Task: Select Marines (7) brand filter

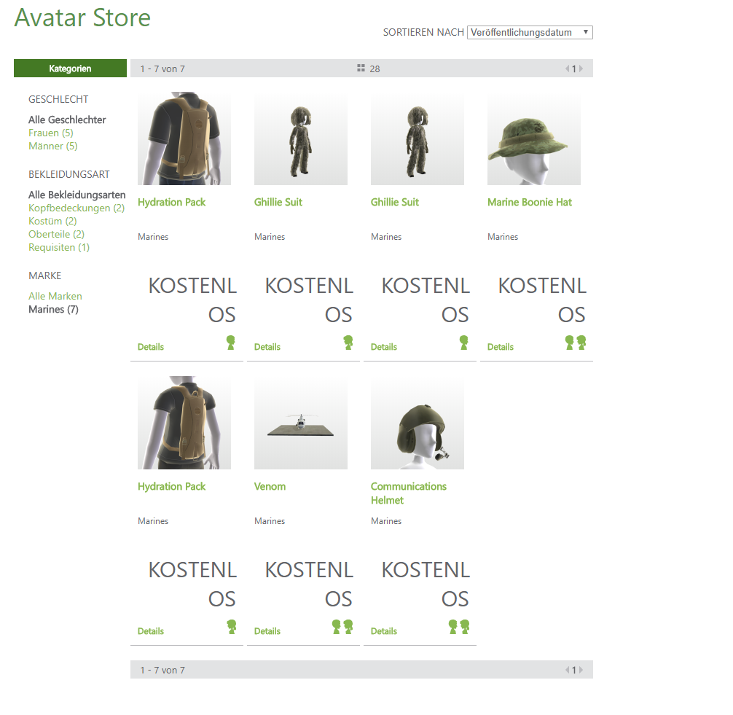Action: [53, 309]
